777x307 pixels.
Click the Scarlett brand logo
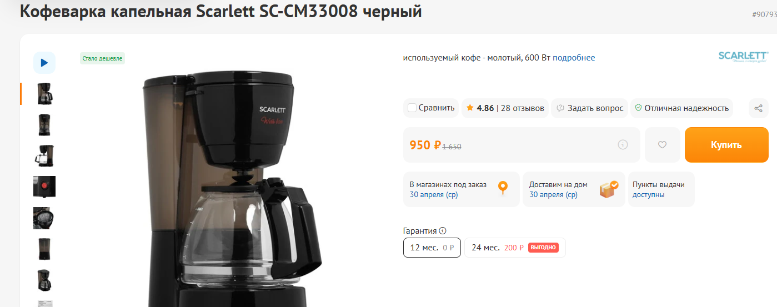(x=743, y=57)
